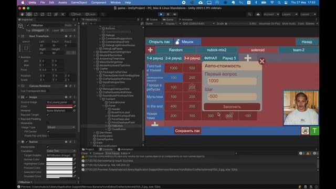Click the Мешок button
This screenshot has width=336, height=189.
187,42
